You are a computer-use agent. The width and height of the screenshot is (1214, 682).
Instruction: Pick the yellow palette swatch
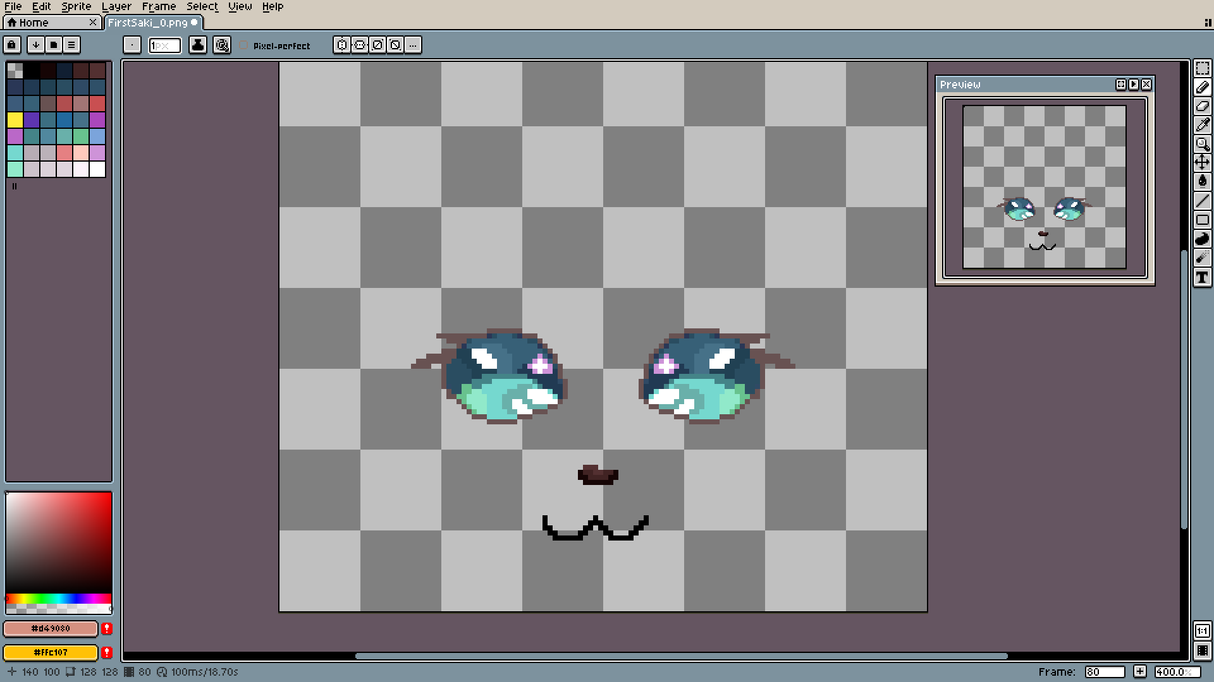[15, 120]
